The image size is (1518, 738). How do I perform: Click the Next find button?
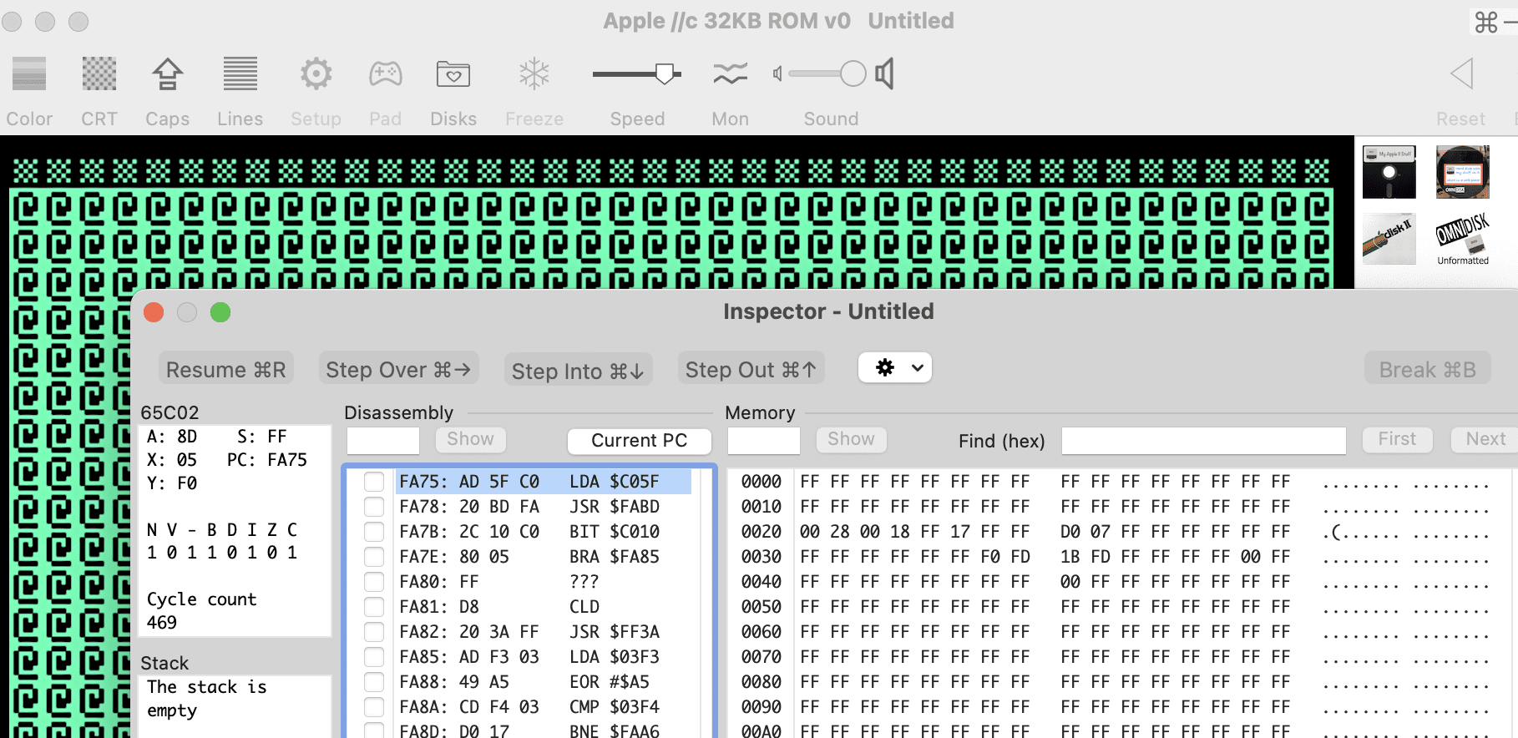(x=1486, y=439)
